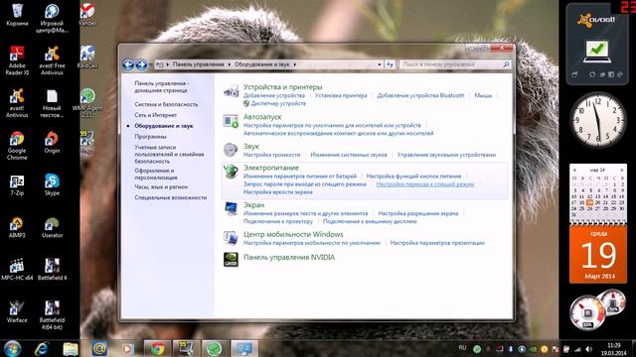
Task: Click Настройка разрешения экрана link
Action: [x=418, y=213]
